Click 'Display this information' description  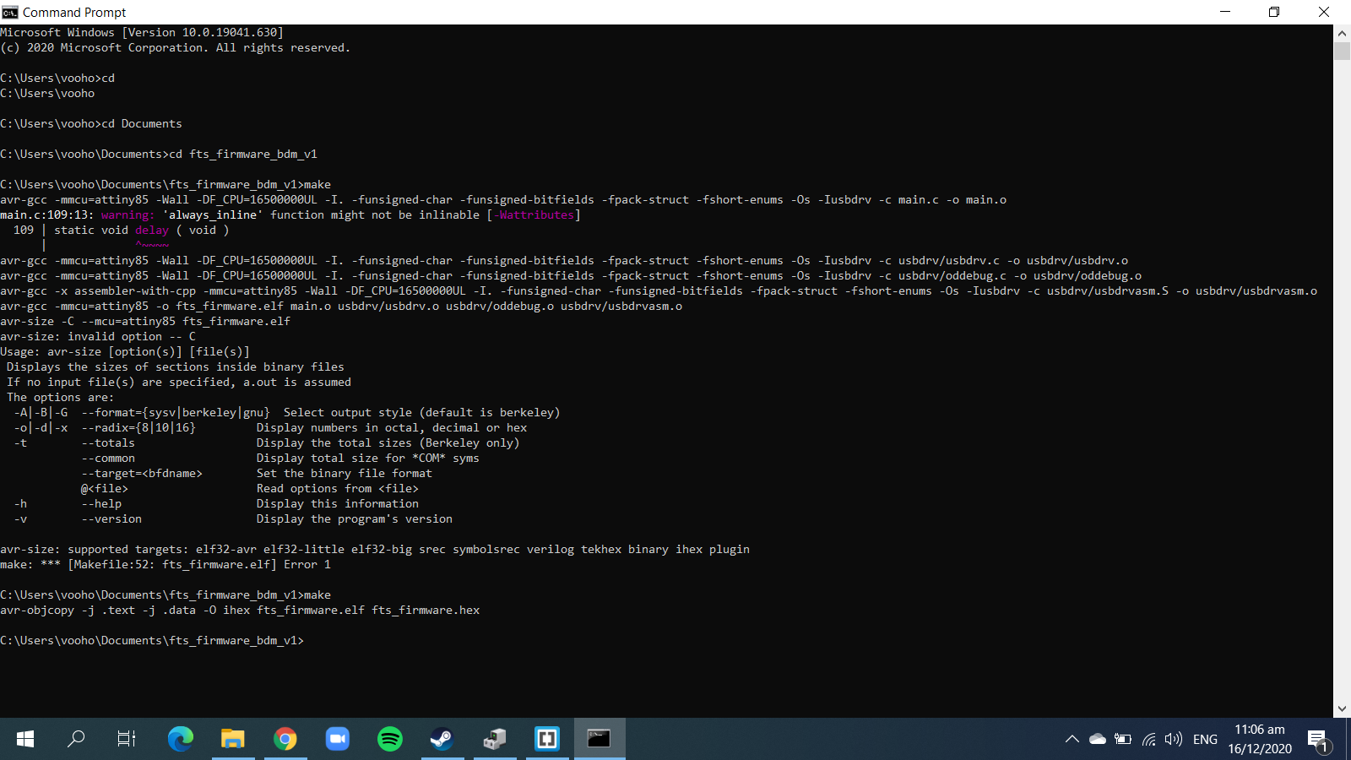338,503
